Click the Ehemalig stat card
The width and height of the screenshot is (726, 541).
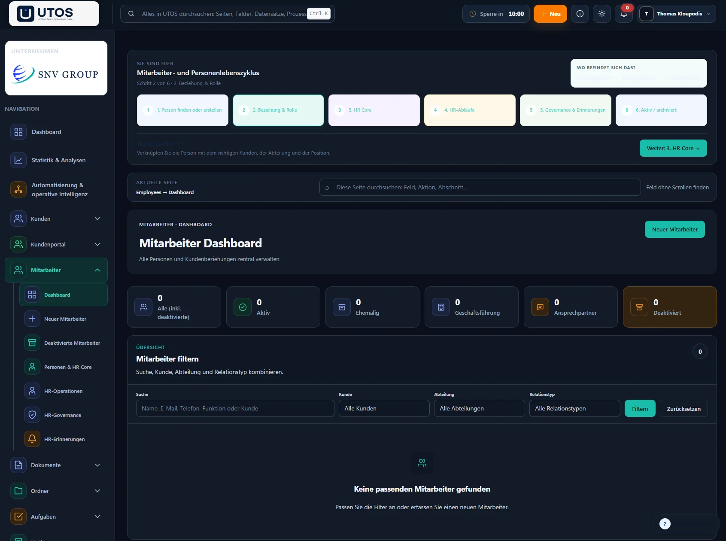pyautogui.click(x=372, y=307)
